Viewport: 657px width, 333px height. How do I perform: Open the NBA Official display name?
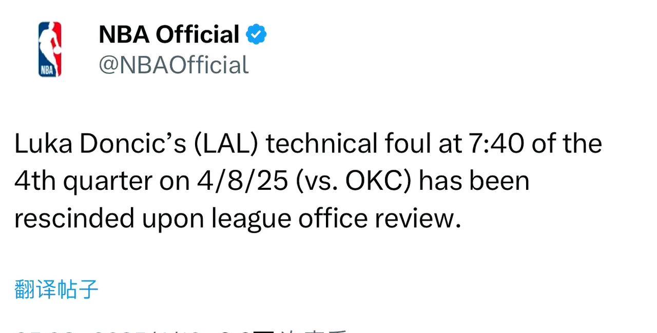coord(168,35)
